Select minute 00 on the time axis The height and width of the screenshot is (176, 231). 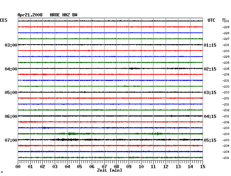pyautogui.click(x=18, y=166)
